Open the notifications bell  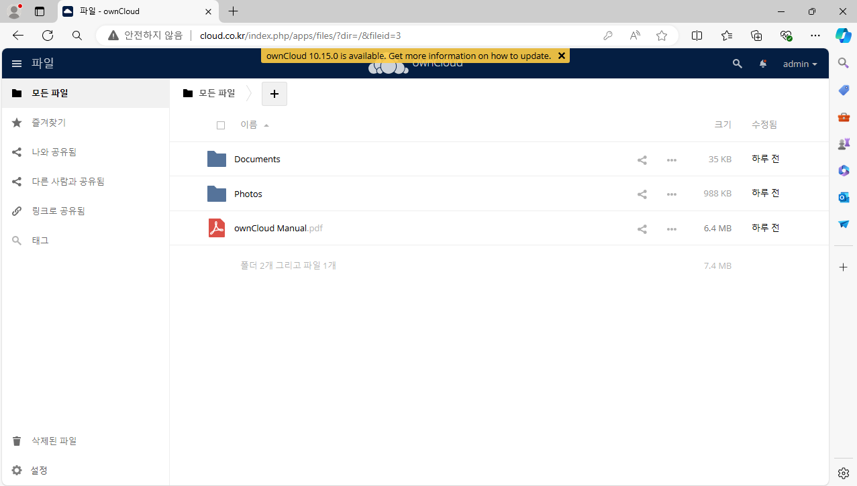[x=763, y=64]
